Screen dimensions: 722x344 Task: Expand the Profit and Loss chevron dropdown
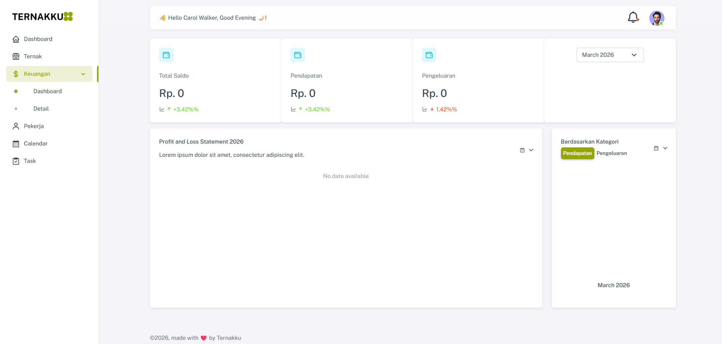point(531,150)
